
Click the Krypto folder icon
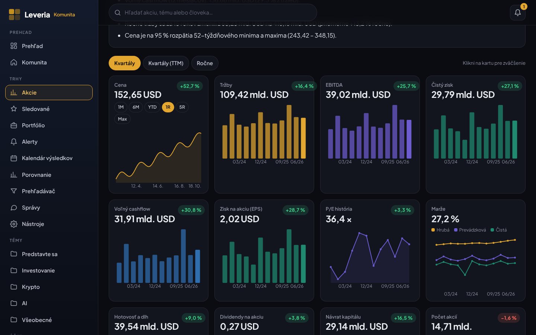pyautogui.click(x=14, y=287)
